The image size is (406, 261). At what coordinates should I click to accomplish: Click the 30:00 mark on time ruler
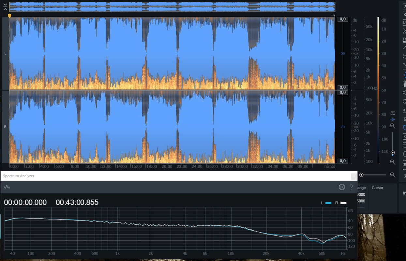[242, 166]
